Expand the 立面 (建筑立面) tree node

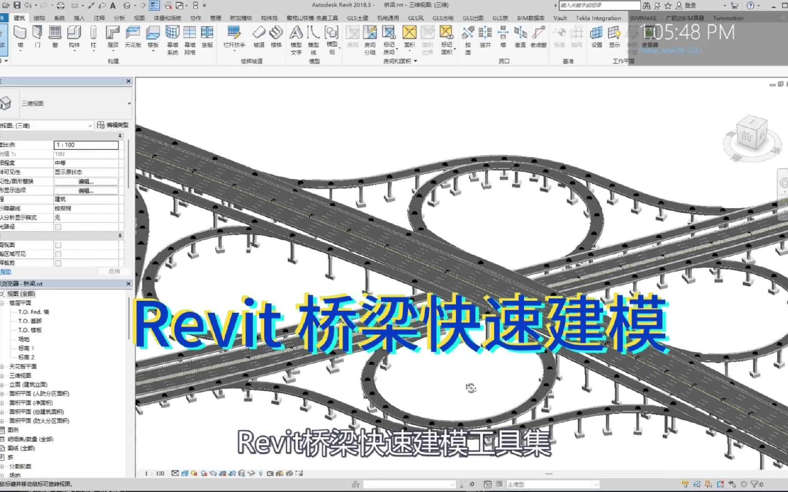click(2, 385)
